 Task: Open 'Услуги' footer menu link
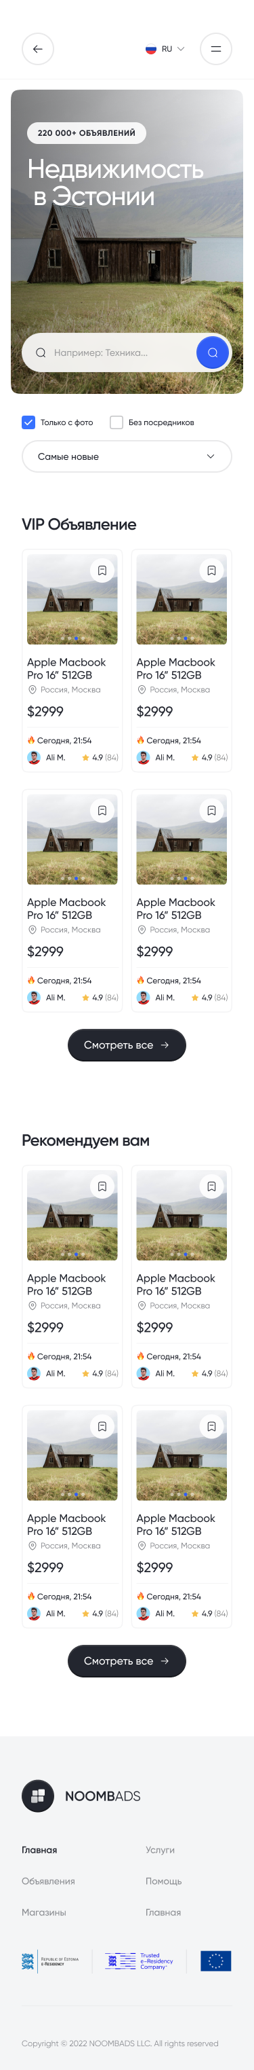point(161,1850)
